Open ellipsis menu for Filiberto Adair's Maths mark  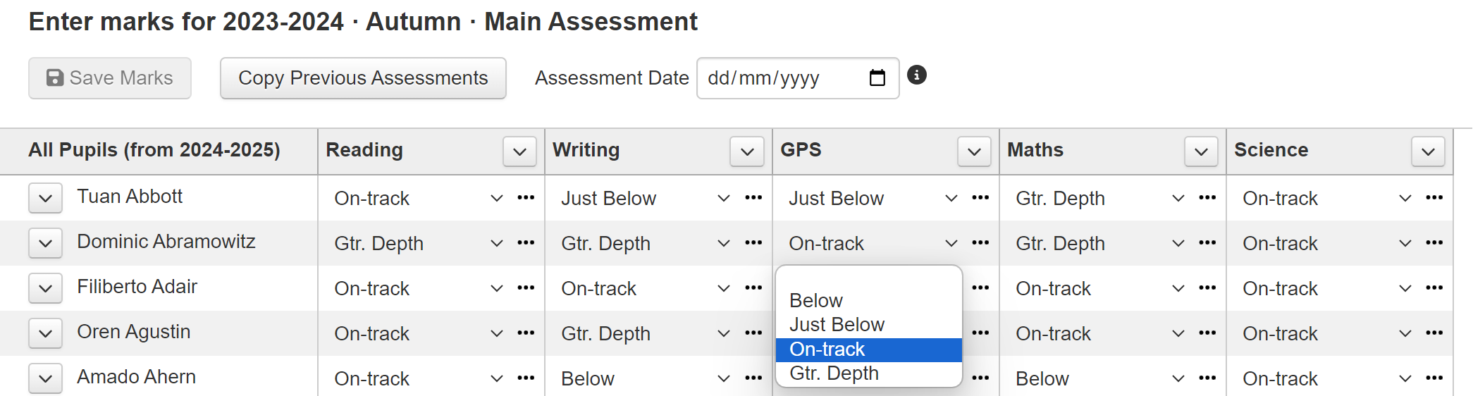click(1207, 287)
